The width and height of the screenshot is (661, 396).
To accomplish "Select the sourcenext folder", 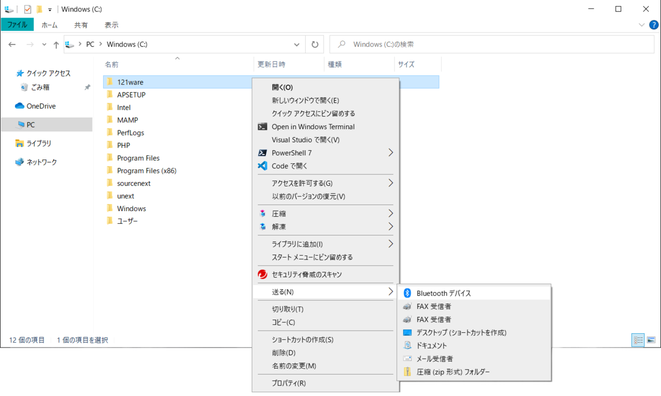I will tap(134, 183).
